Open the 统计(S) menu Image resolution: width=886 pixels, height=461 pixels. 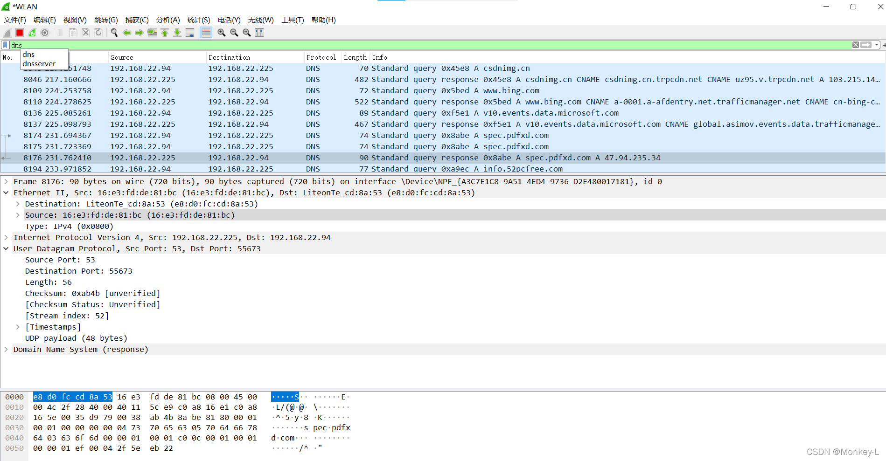199,20
